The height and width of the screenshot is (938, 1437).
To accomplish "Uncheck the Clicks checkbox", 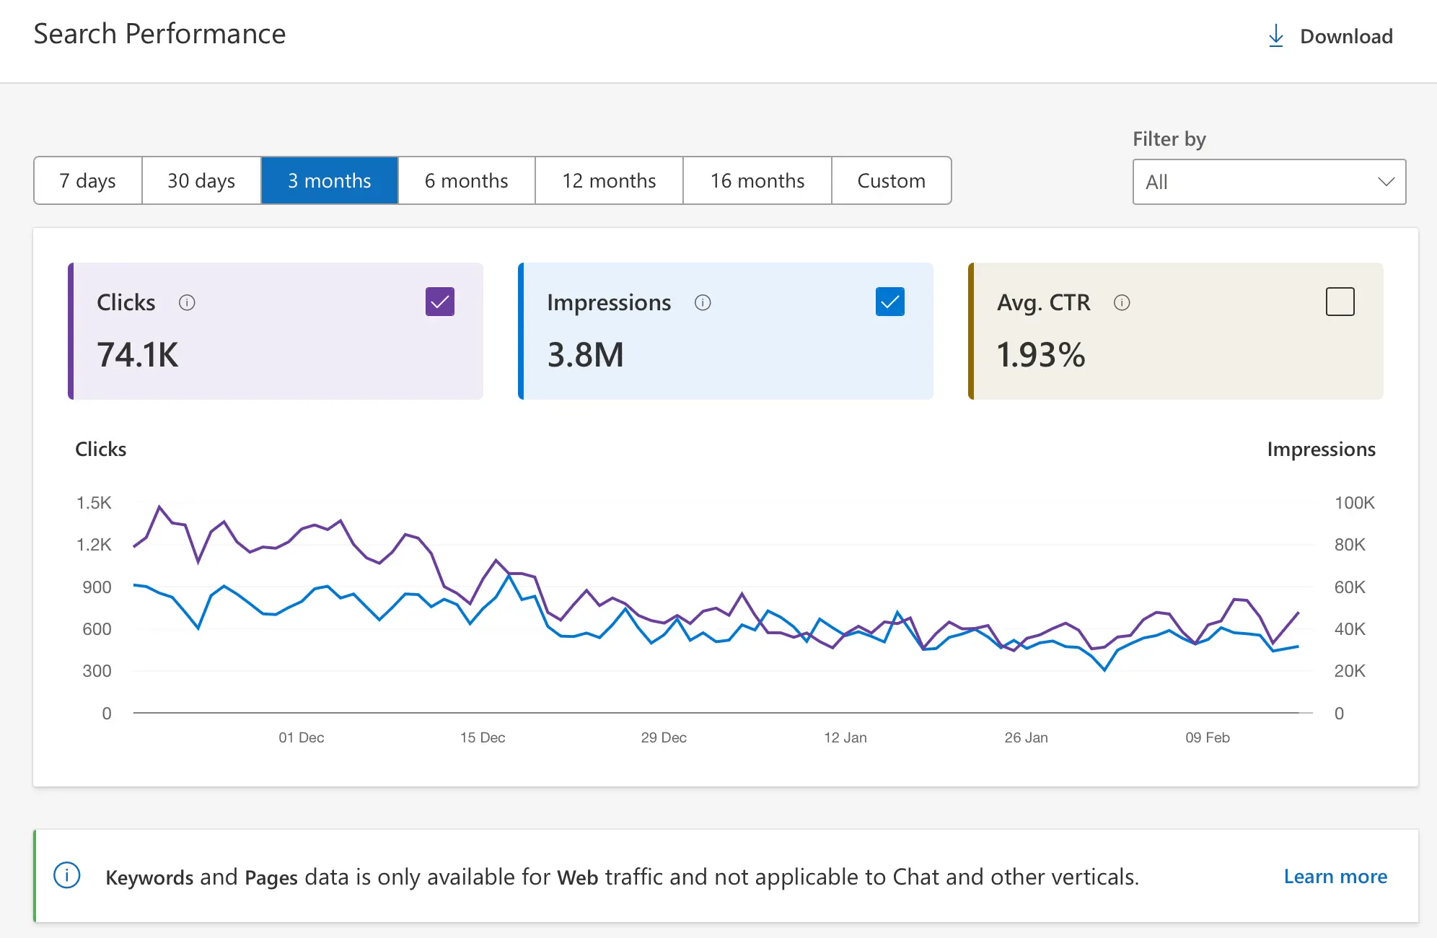I will 439,302.
